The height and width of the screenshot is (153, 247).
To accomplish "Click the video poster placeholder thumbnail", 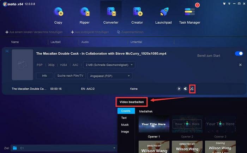I will (x=22, y=65).
